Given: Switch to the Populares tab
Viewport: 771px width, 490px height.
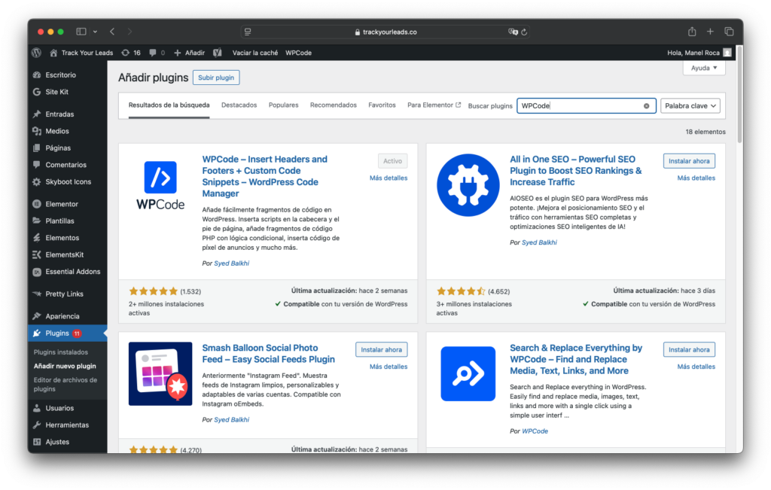Looking at the screenshot, I should [283, 105].
